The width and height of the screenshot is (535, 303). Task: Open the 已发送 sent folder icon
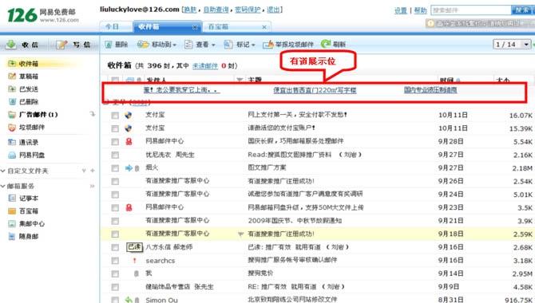point(12,89)
